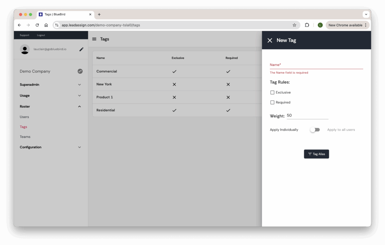The height and width of the screenshot is (245, 385).
Task: Expand the Usage section chevron
Action: tap(79, 96)
